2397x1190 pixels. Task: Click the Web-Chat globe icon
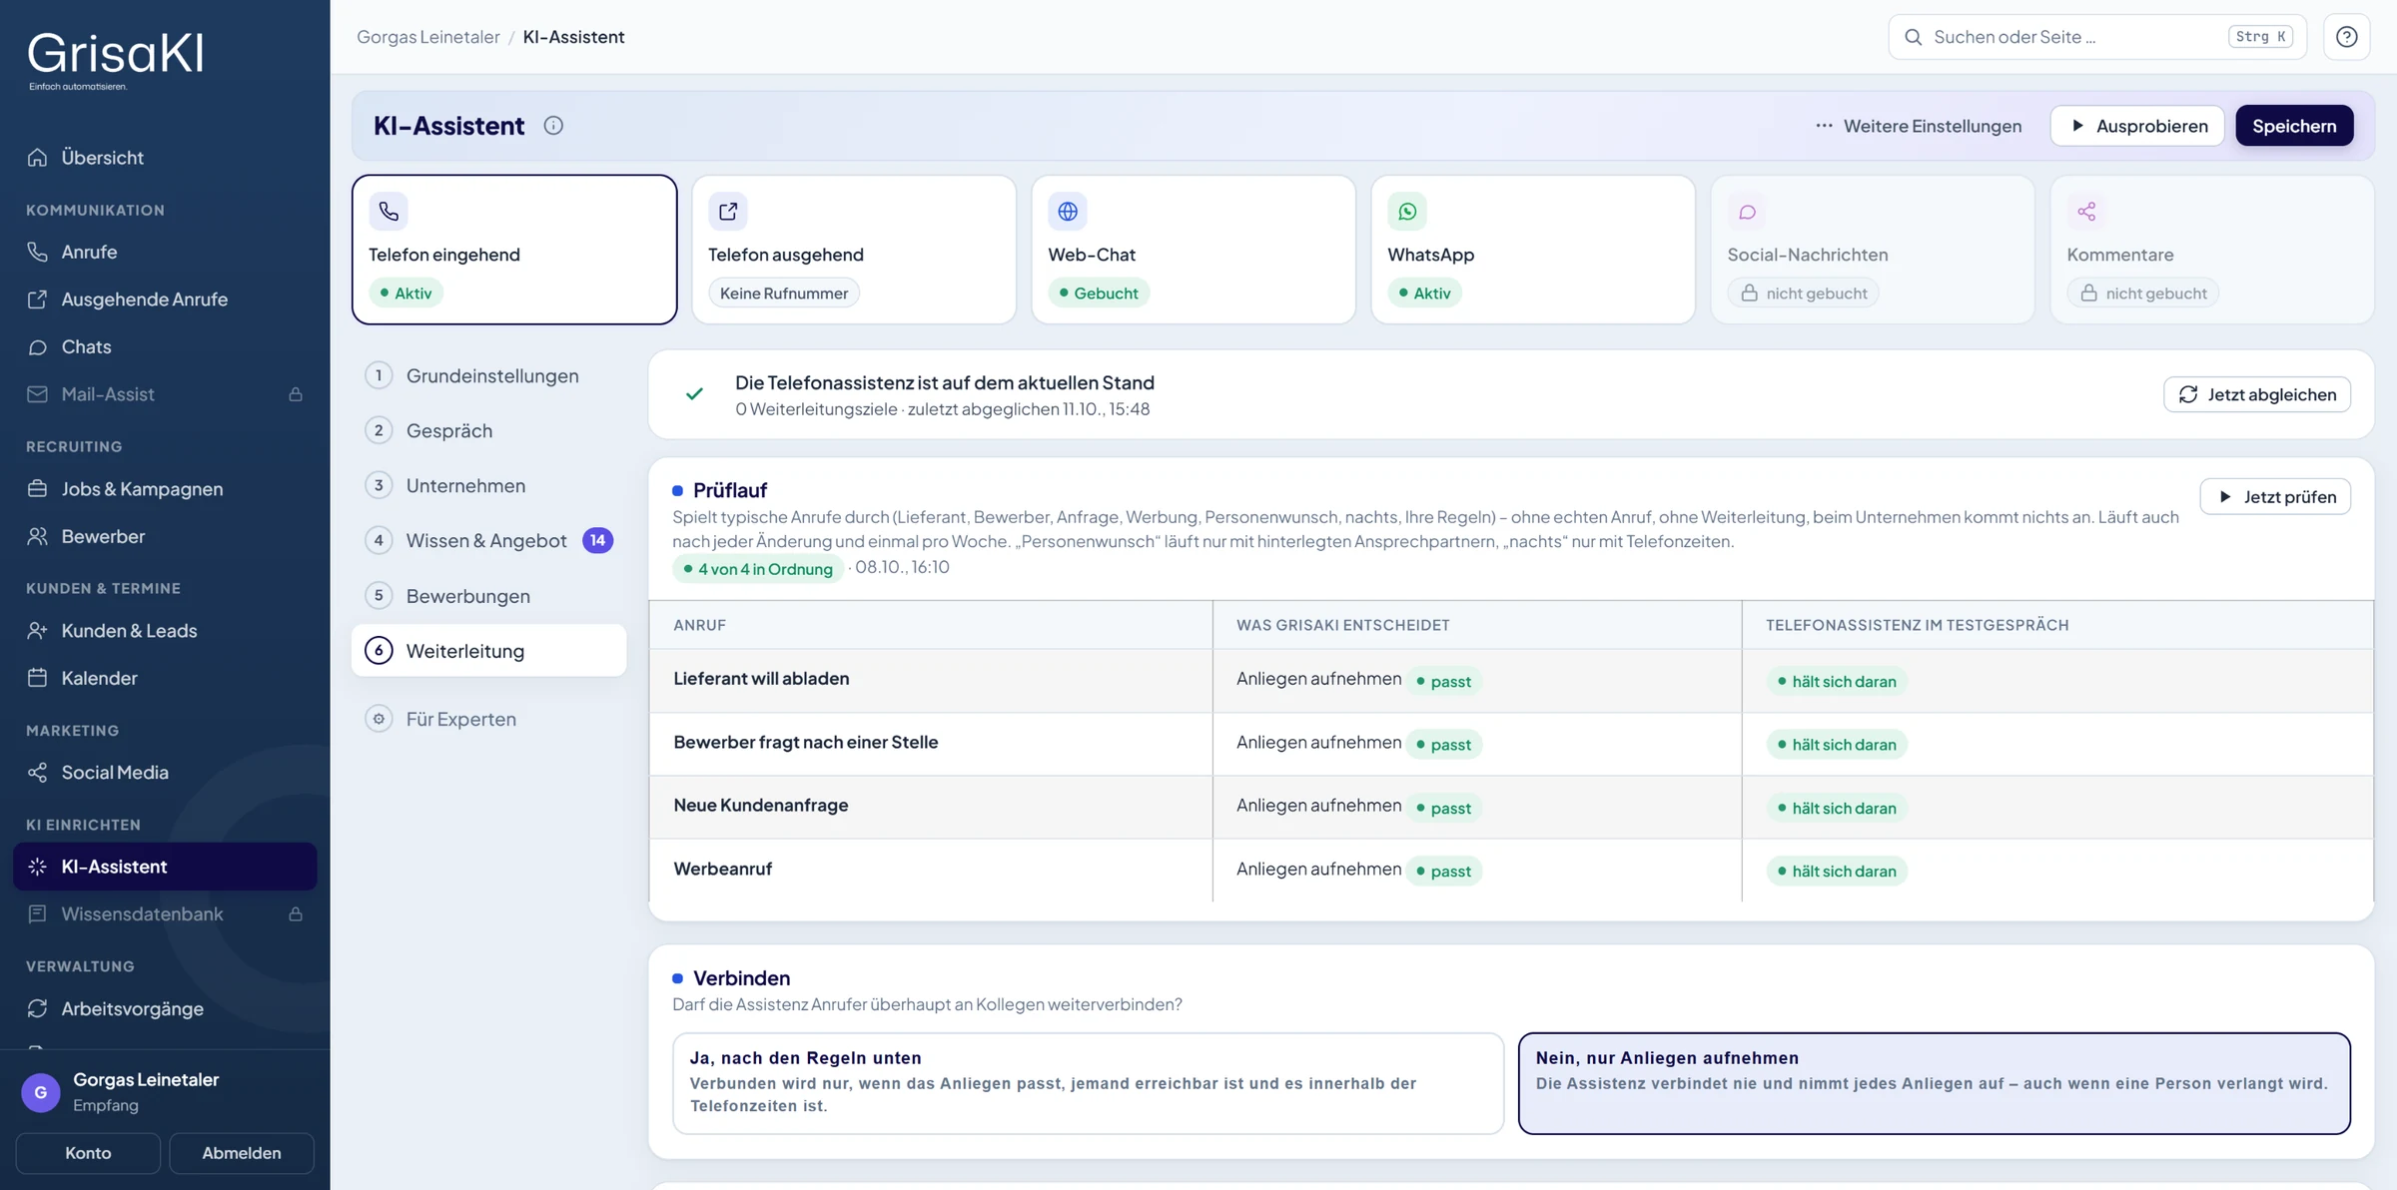pos(1068,212)
